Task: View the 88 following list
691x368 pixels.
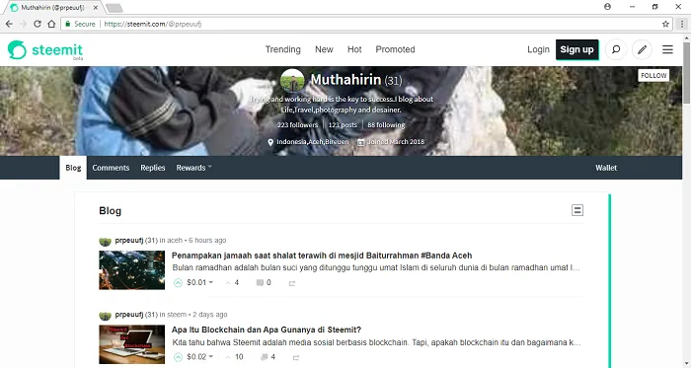Action: click(386, 125)
